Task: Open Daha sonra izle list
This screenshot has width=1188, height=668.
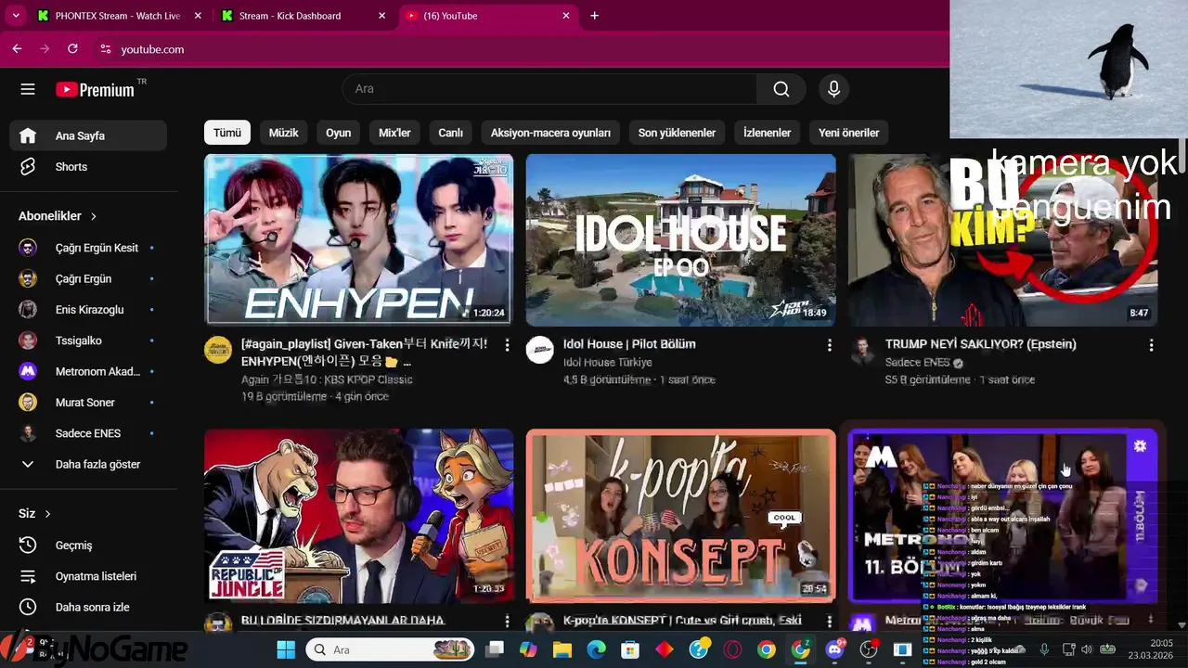Action: [88, 607]
